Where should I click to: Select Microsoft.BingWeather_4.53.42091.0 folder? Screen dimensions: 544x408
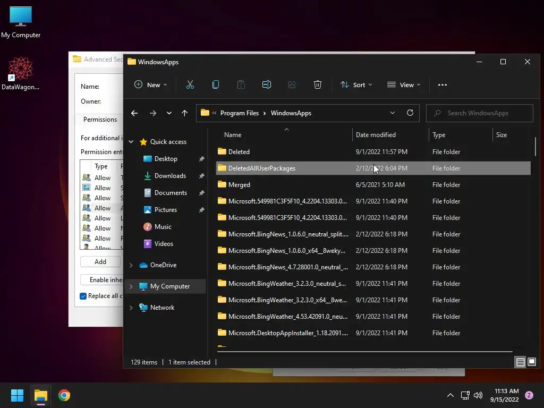click(373, 317)
